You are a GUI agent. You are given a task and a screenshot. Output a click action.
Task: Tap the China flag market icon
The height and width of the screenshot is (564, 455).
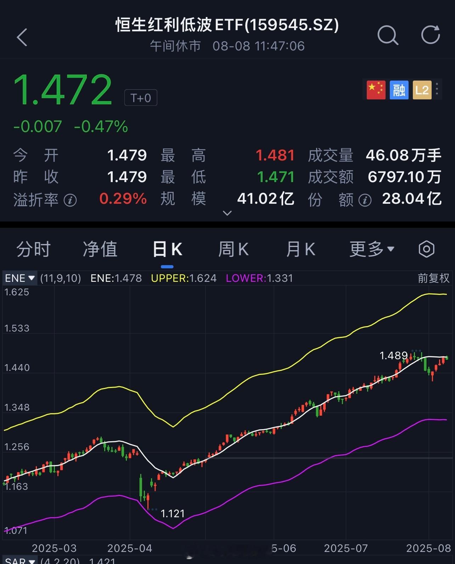pos(376,89)
